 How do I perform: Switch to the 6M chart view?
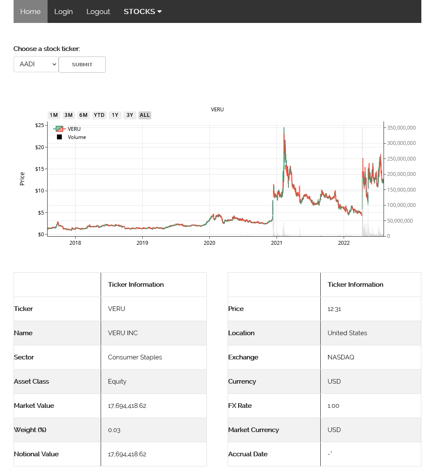click(x=83, y=115)
